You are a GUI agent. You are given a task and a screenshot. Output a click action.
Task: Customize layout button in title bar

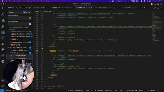161,4
